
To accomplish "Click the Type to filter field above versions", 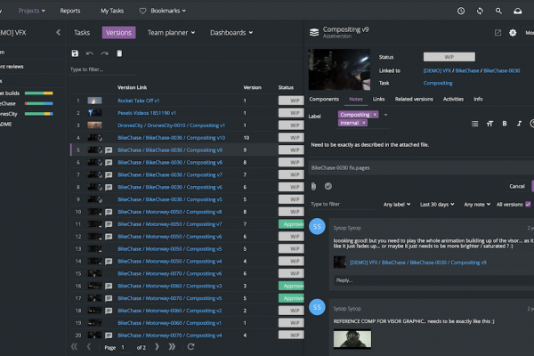I will [x=103, y=69].
